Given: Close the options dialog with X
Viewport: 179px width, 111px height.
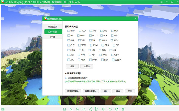Looking at the screenshot, I should click(x=135, y=18).
